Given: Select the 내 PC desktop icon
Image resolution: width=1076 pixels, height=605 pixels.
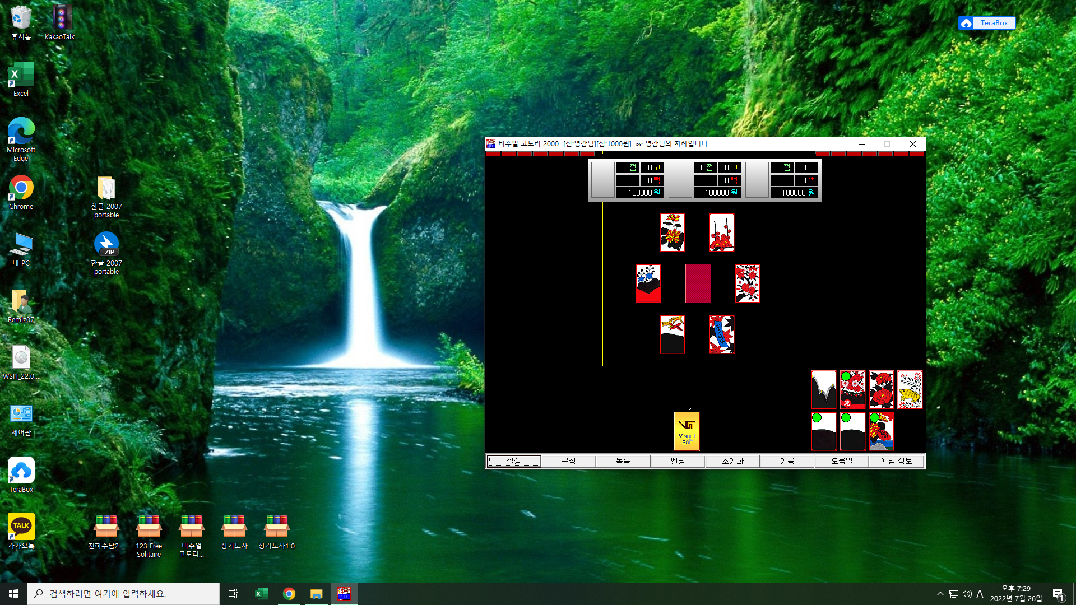Looking at the screenshot, I should (x=21, y=249).
